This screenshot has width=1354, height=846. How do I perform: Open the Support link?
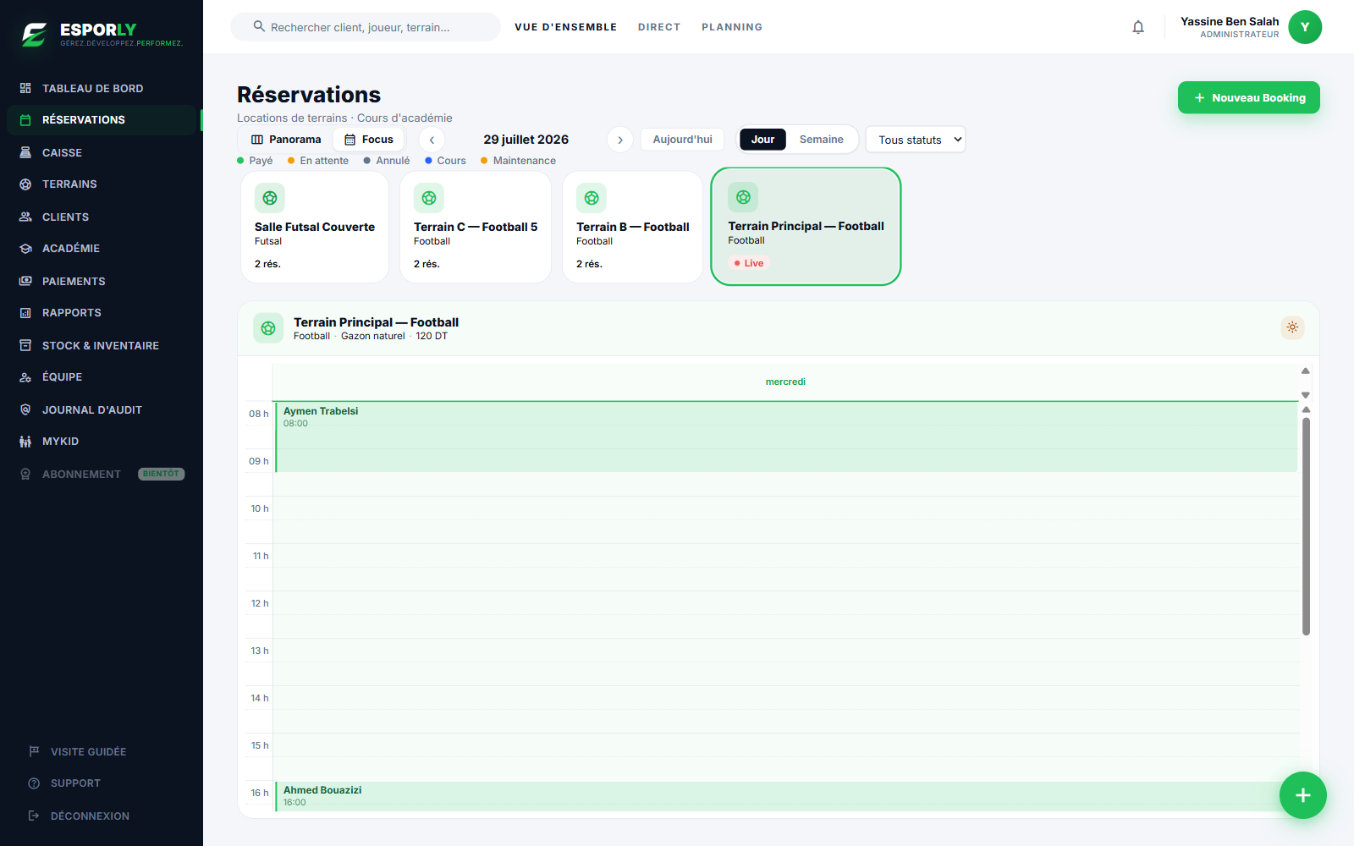coord(75,783)
